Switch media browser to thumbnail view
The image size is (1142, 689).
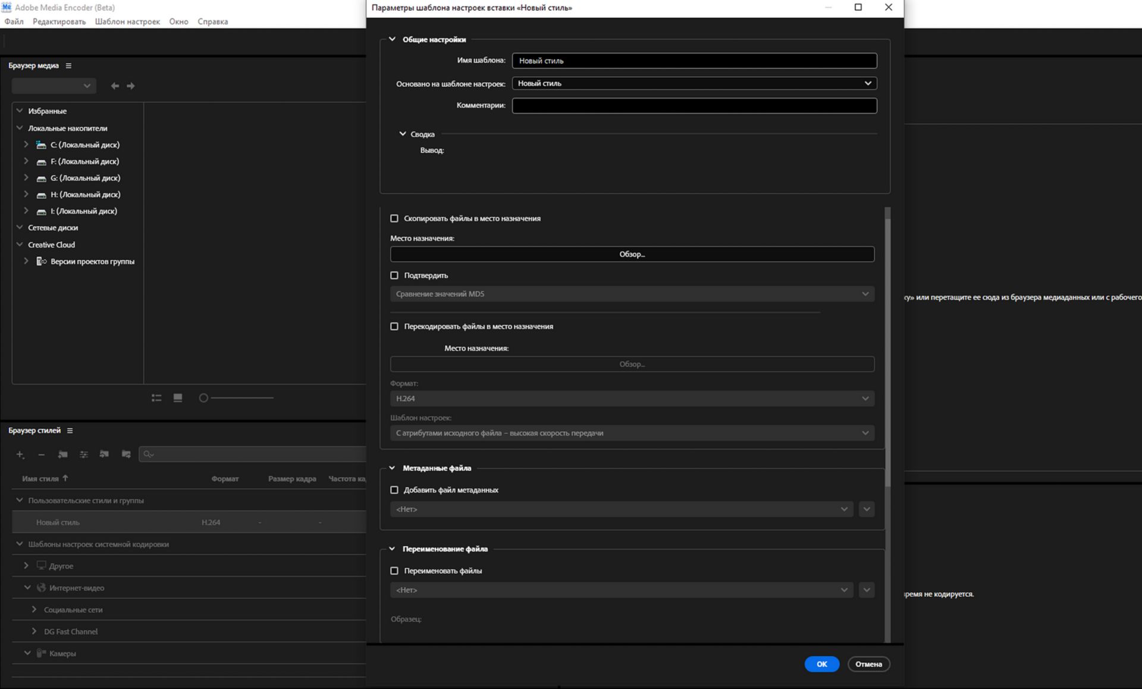177,397
